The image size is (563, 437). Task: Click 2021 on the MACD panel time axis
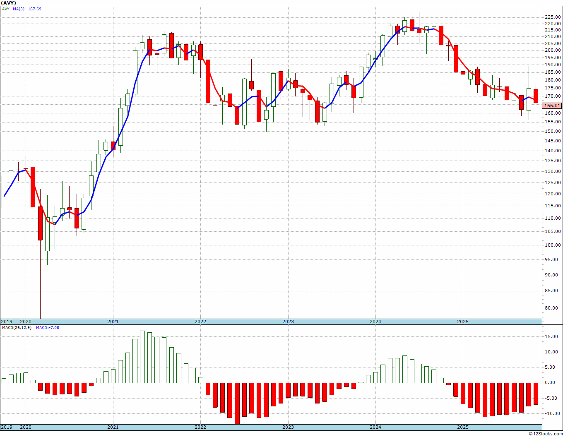click(113, 427)
